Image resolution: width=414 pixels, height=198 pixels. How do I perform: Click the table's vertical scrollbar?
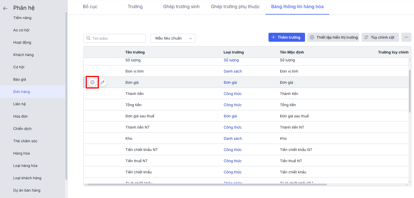410,90
